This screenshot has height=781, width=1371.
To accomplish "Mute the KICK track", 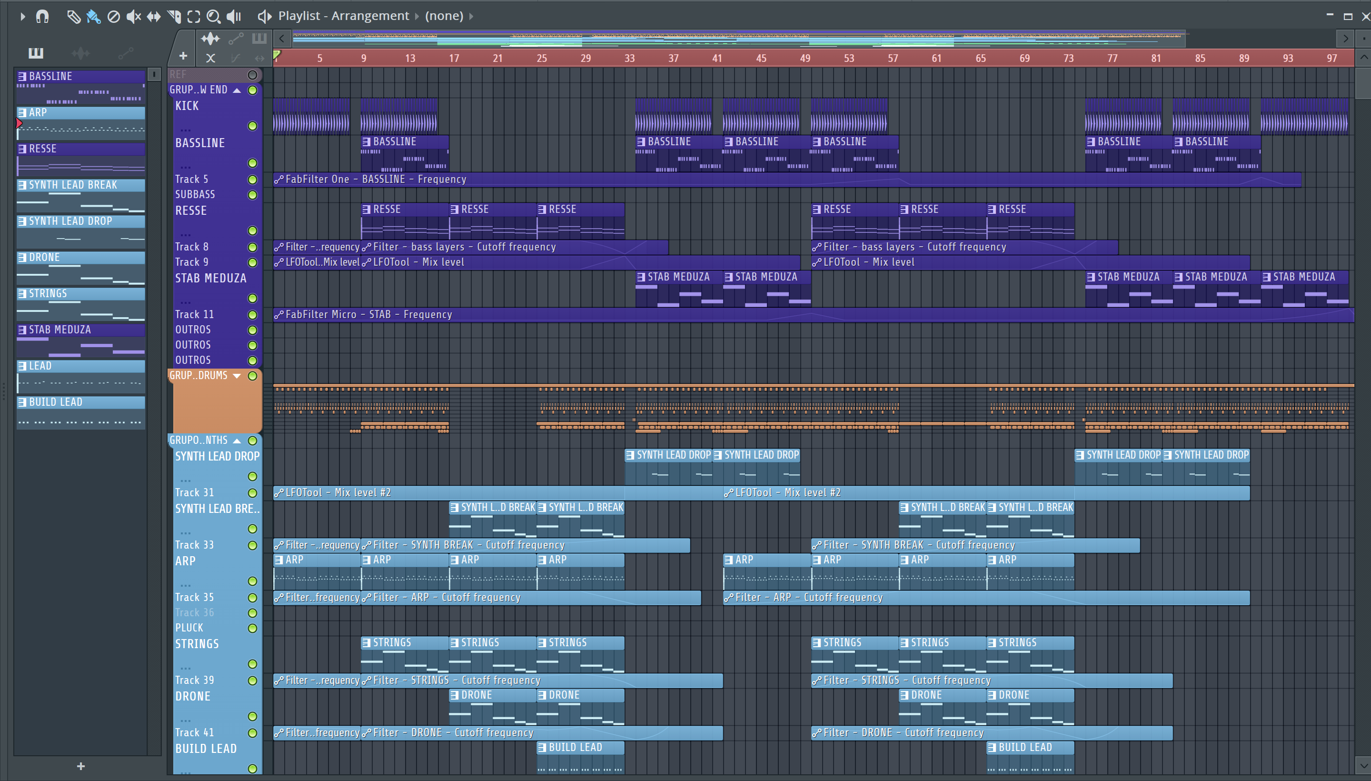I will click(x=252, y=126).
